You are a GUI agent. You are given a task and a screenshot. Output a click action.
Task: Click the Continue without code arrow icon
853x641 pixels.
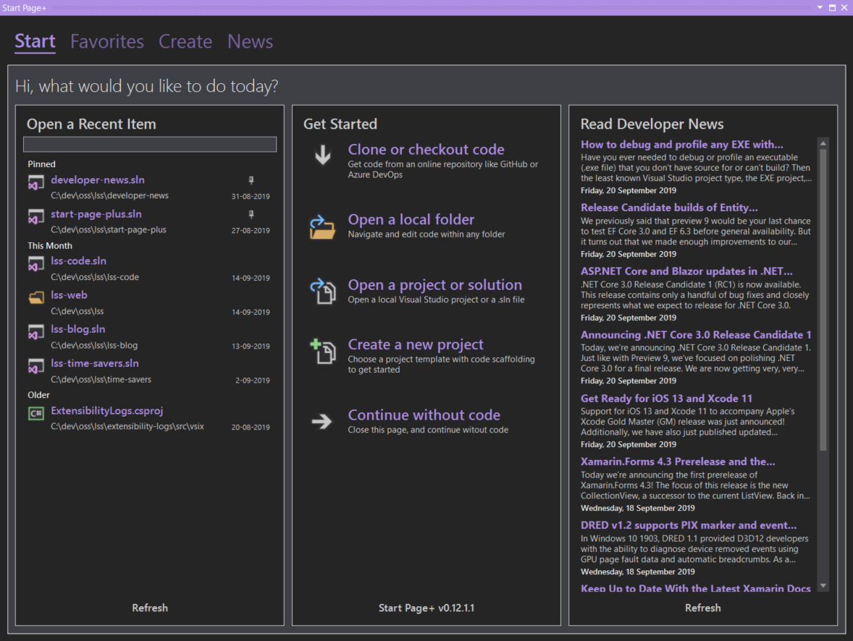(x=322, y=421)
